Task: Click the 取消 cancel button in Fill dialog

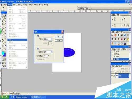Action: (x=59, y=40)
